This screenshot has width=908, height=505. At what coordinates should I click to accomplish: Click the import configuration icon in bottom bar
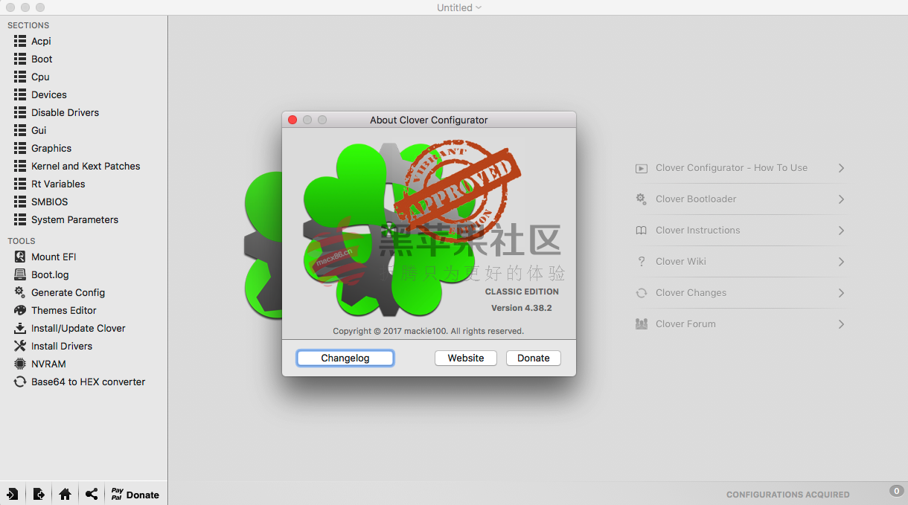13,494
